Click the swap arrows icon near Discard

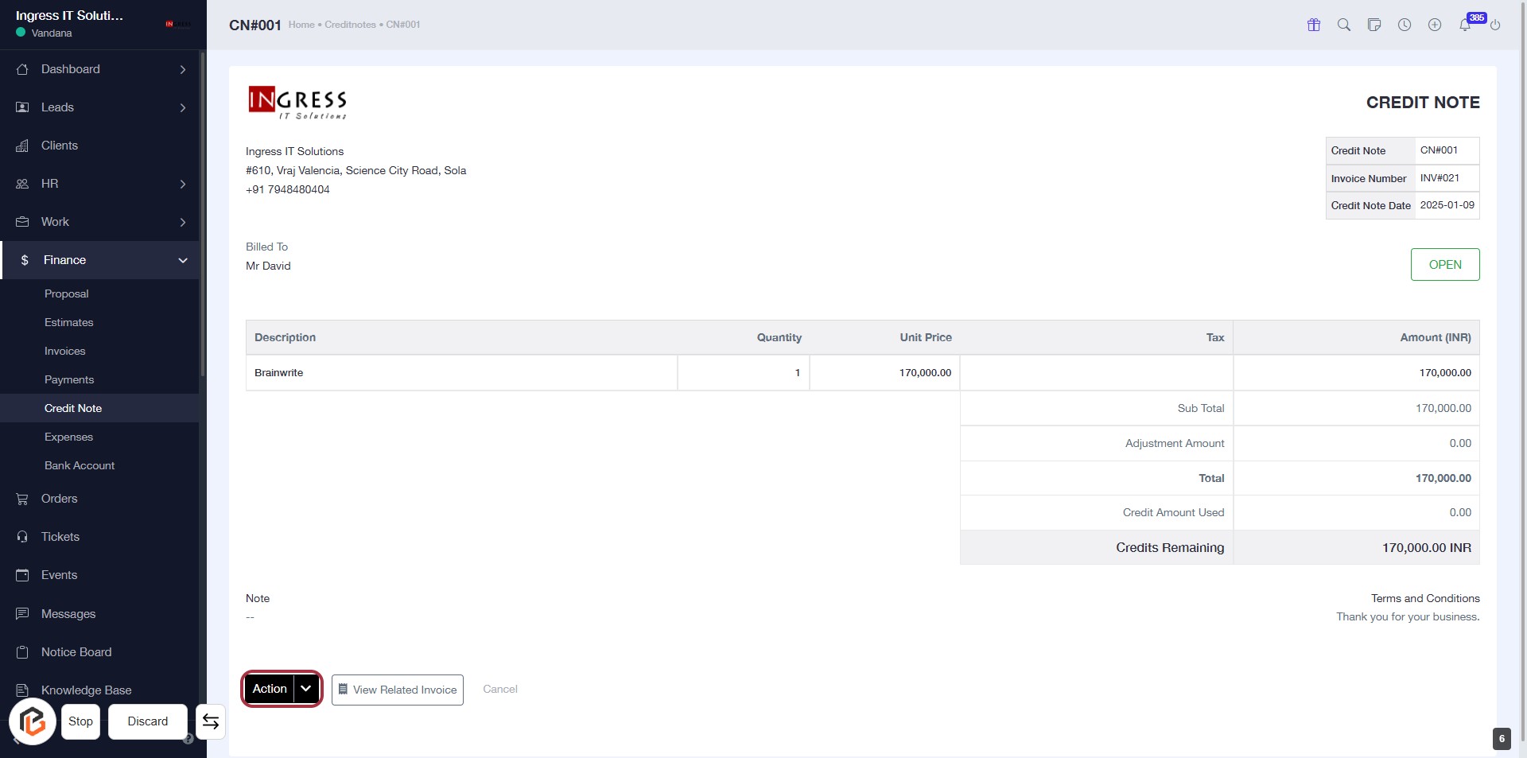coord(211,721)
